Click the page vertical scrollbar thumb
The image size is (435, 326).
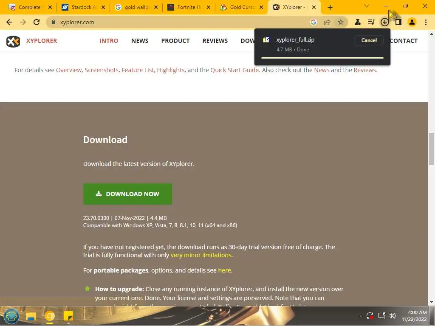pos(432,149)
